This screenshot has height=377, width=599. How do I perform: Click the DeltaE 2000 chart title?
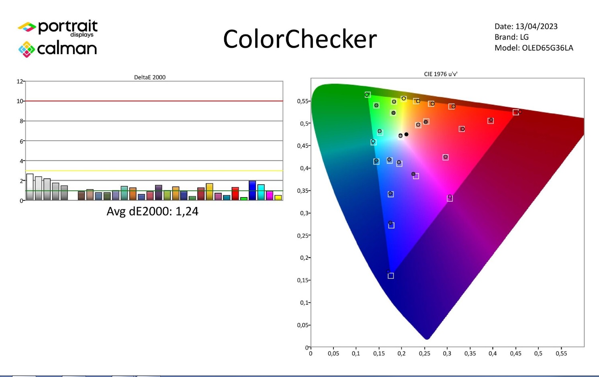[150, 77]
